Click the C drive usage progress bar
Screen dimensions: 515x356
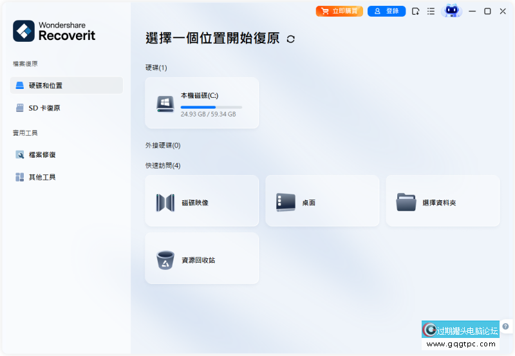coord(211,107)
